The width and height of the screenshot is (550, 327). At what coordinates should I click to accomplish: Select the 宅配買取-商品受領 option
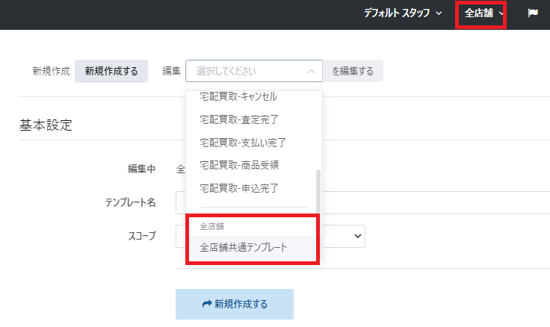(239, 164)
